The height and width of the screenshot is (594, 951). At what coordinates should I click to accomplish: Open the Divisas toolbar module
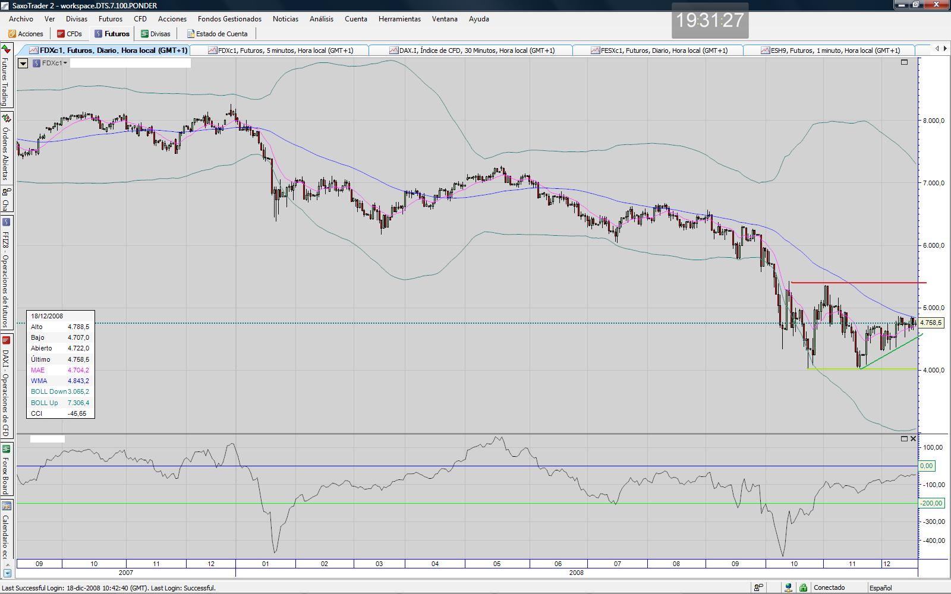[156, 34]
